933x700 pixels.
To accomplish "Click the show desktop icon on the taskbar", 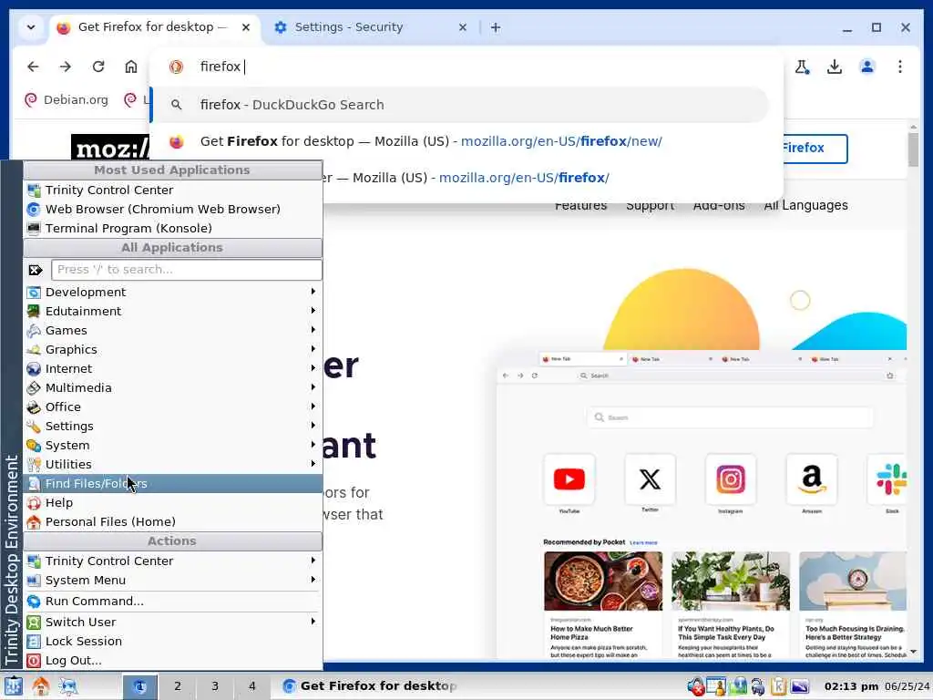I will click(x=68, y=686).
